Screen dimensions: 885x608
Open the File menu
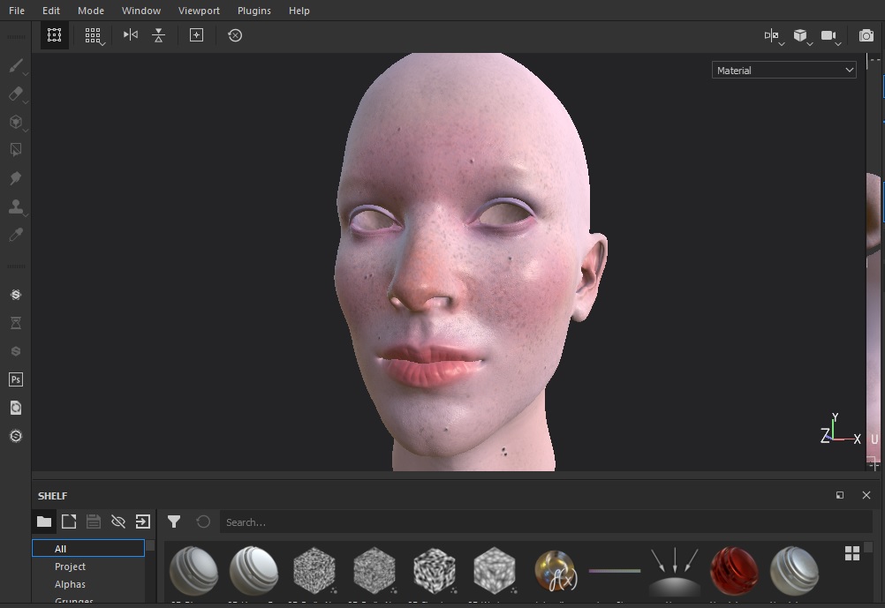[17, 11]
